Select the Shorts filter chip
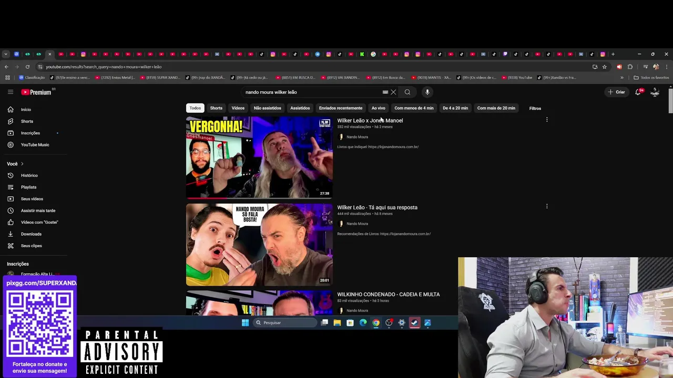Image resolution: width=673 pixels, height=378 pixels. pos(216,108)
